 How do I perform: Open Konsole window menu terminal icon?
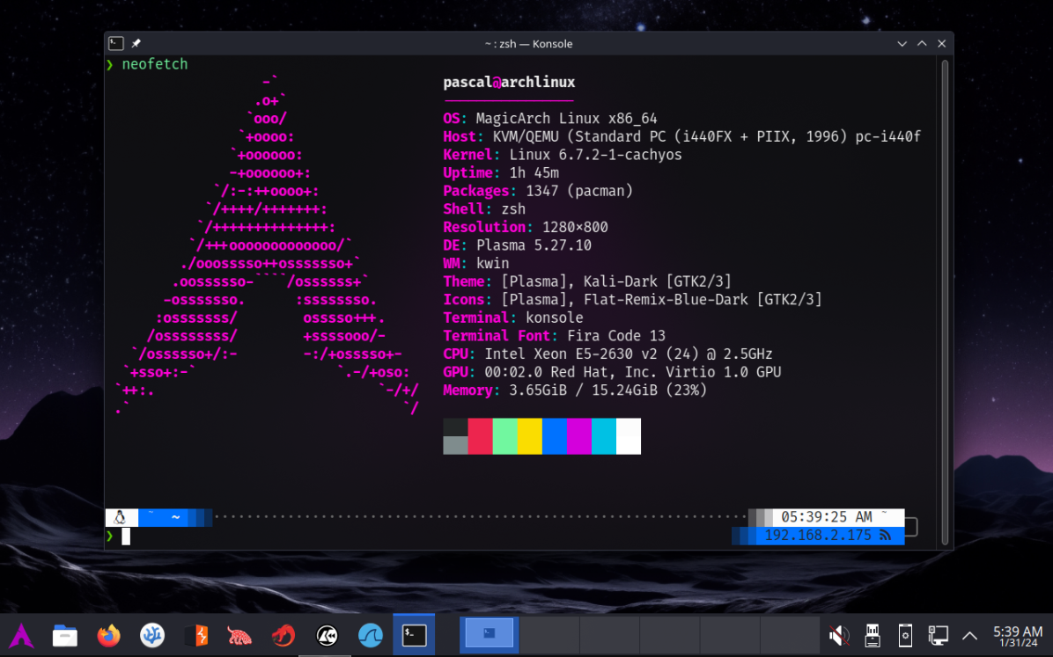point(115,44)
